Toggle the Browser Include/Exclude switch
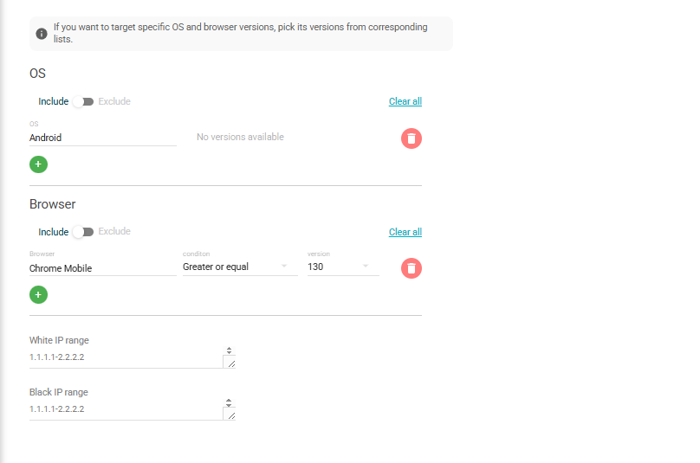The height and width of the screenshot is (463, 700). click(x=83, y=232)
